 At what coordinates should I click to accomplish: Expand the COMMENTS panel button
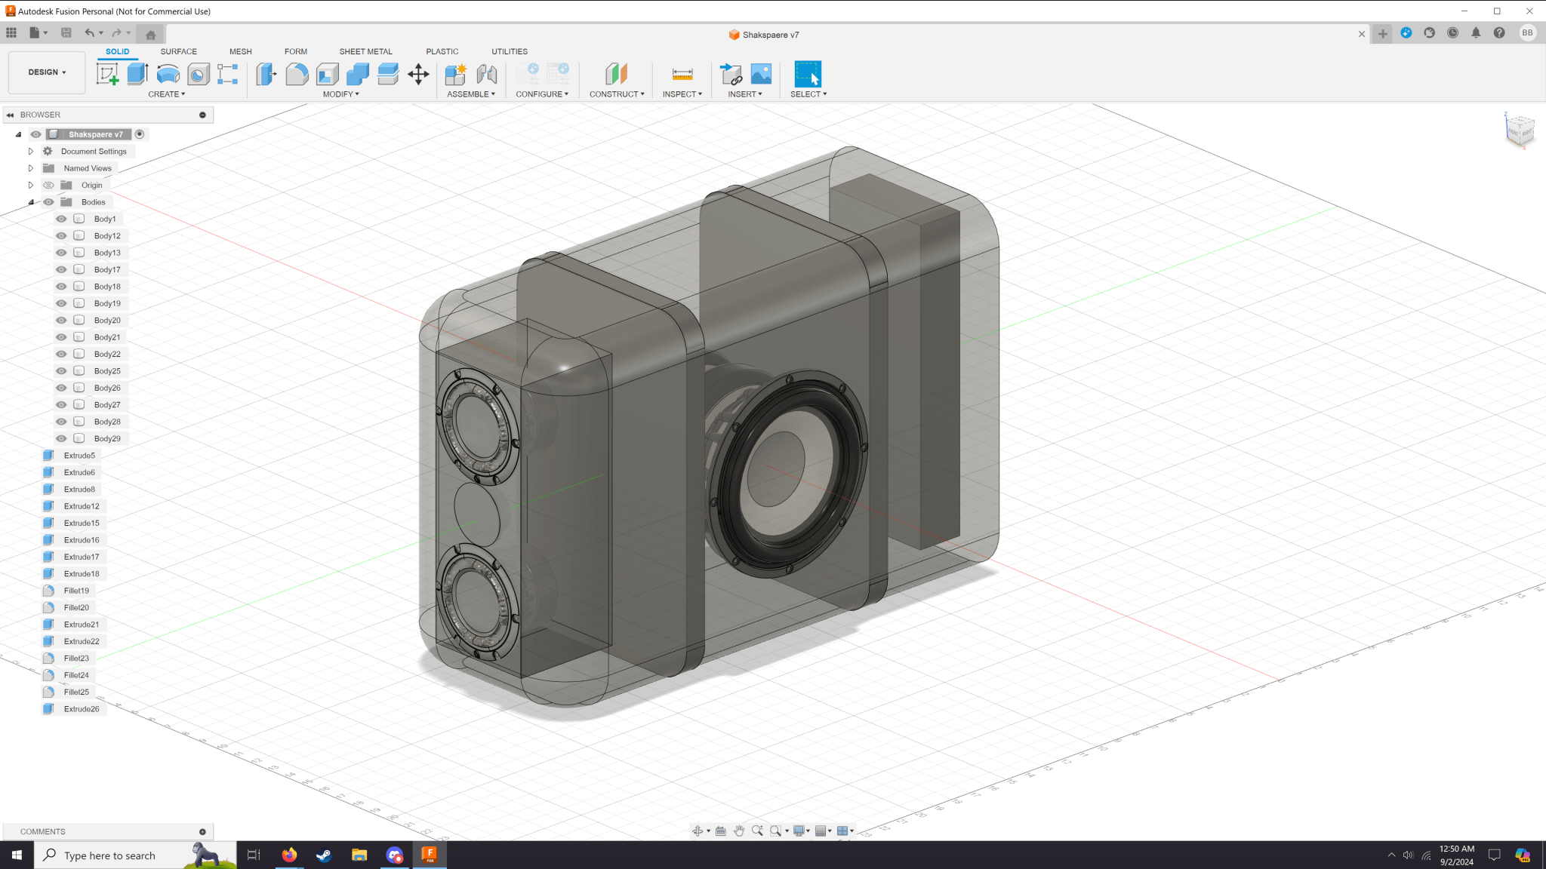tap(202, 831)
